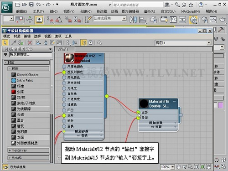Click the pink color swatch
228x171 pixels.
pos(221,105)
